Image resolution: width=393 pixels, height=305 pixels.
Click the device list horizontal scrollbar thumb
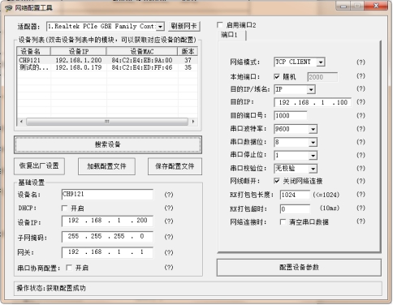coord(107,122)
